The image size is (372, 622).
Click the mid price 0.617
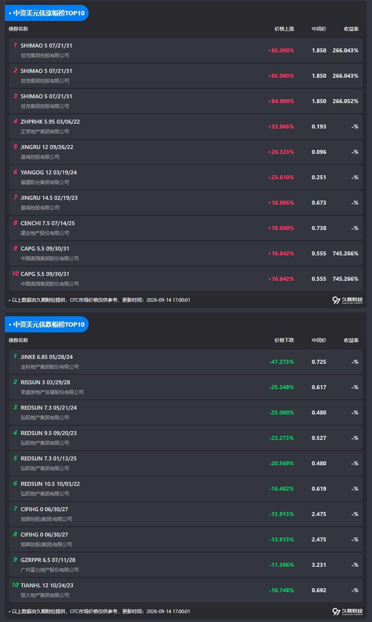point(319,387)
